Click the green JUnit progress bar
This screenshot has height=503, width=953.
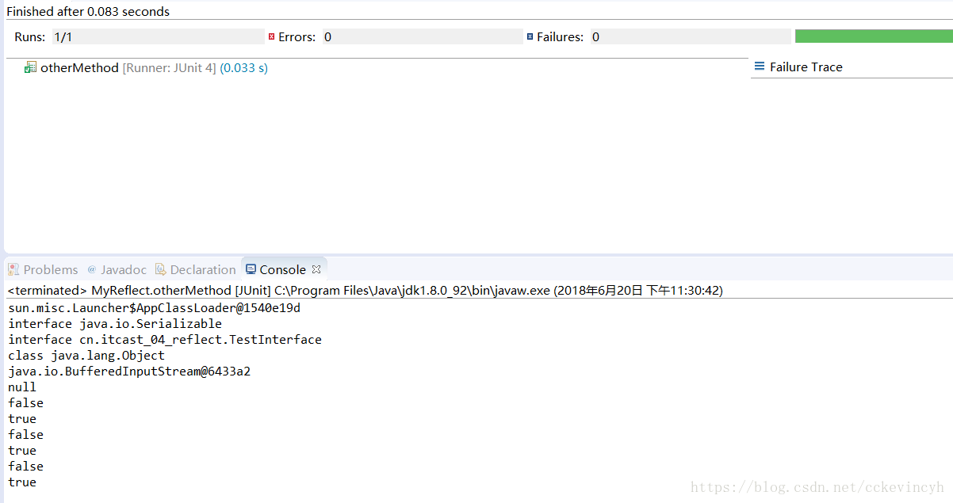(874, 36)
